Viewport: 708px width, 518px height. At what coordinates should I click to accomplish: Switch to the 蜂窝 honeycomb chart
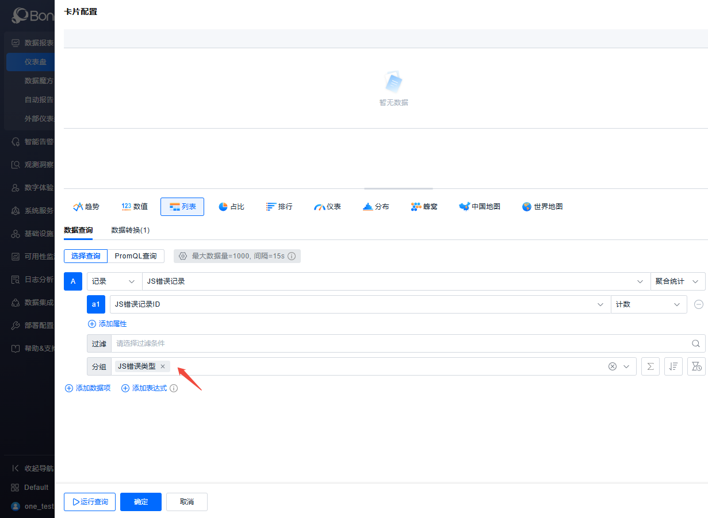(x=424, y=207)
